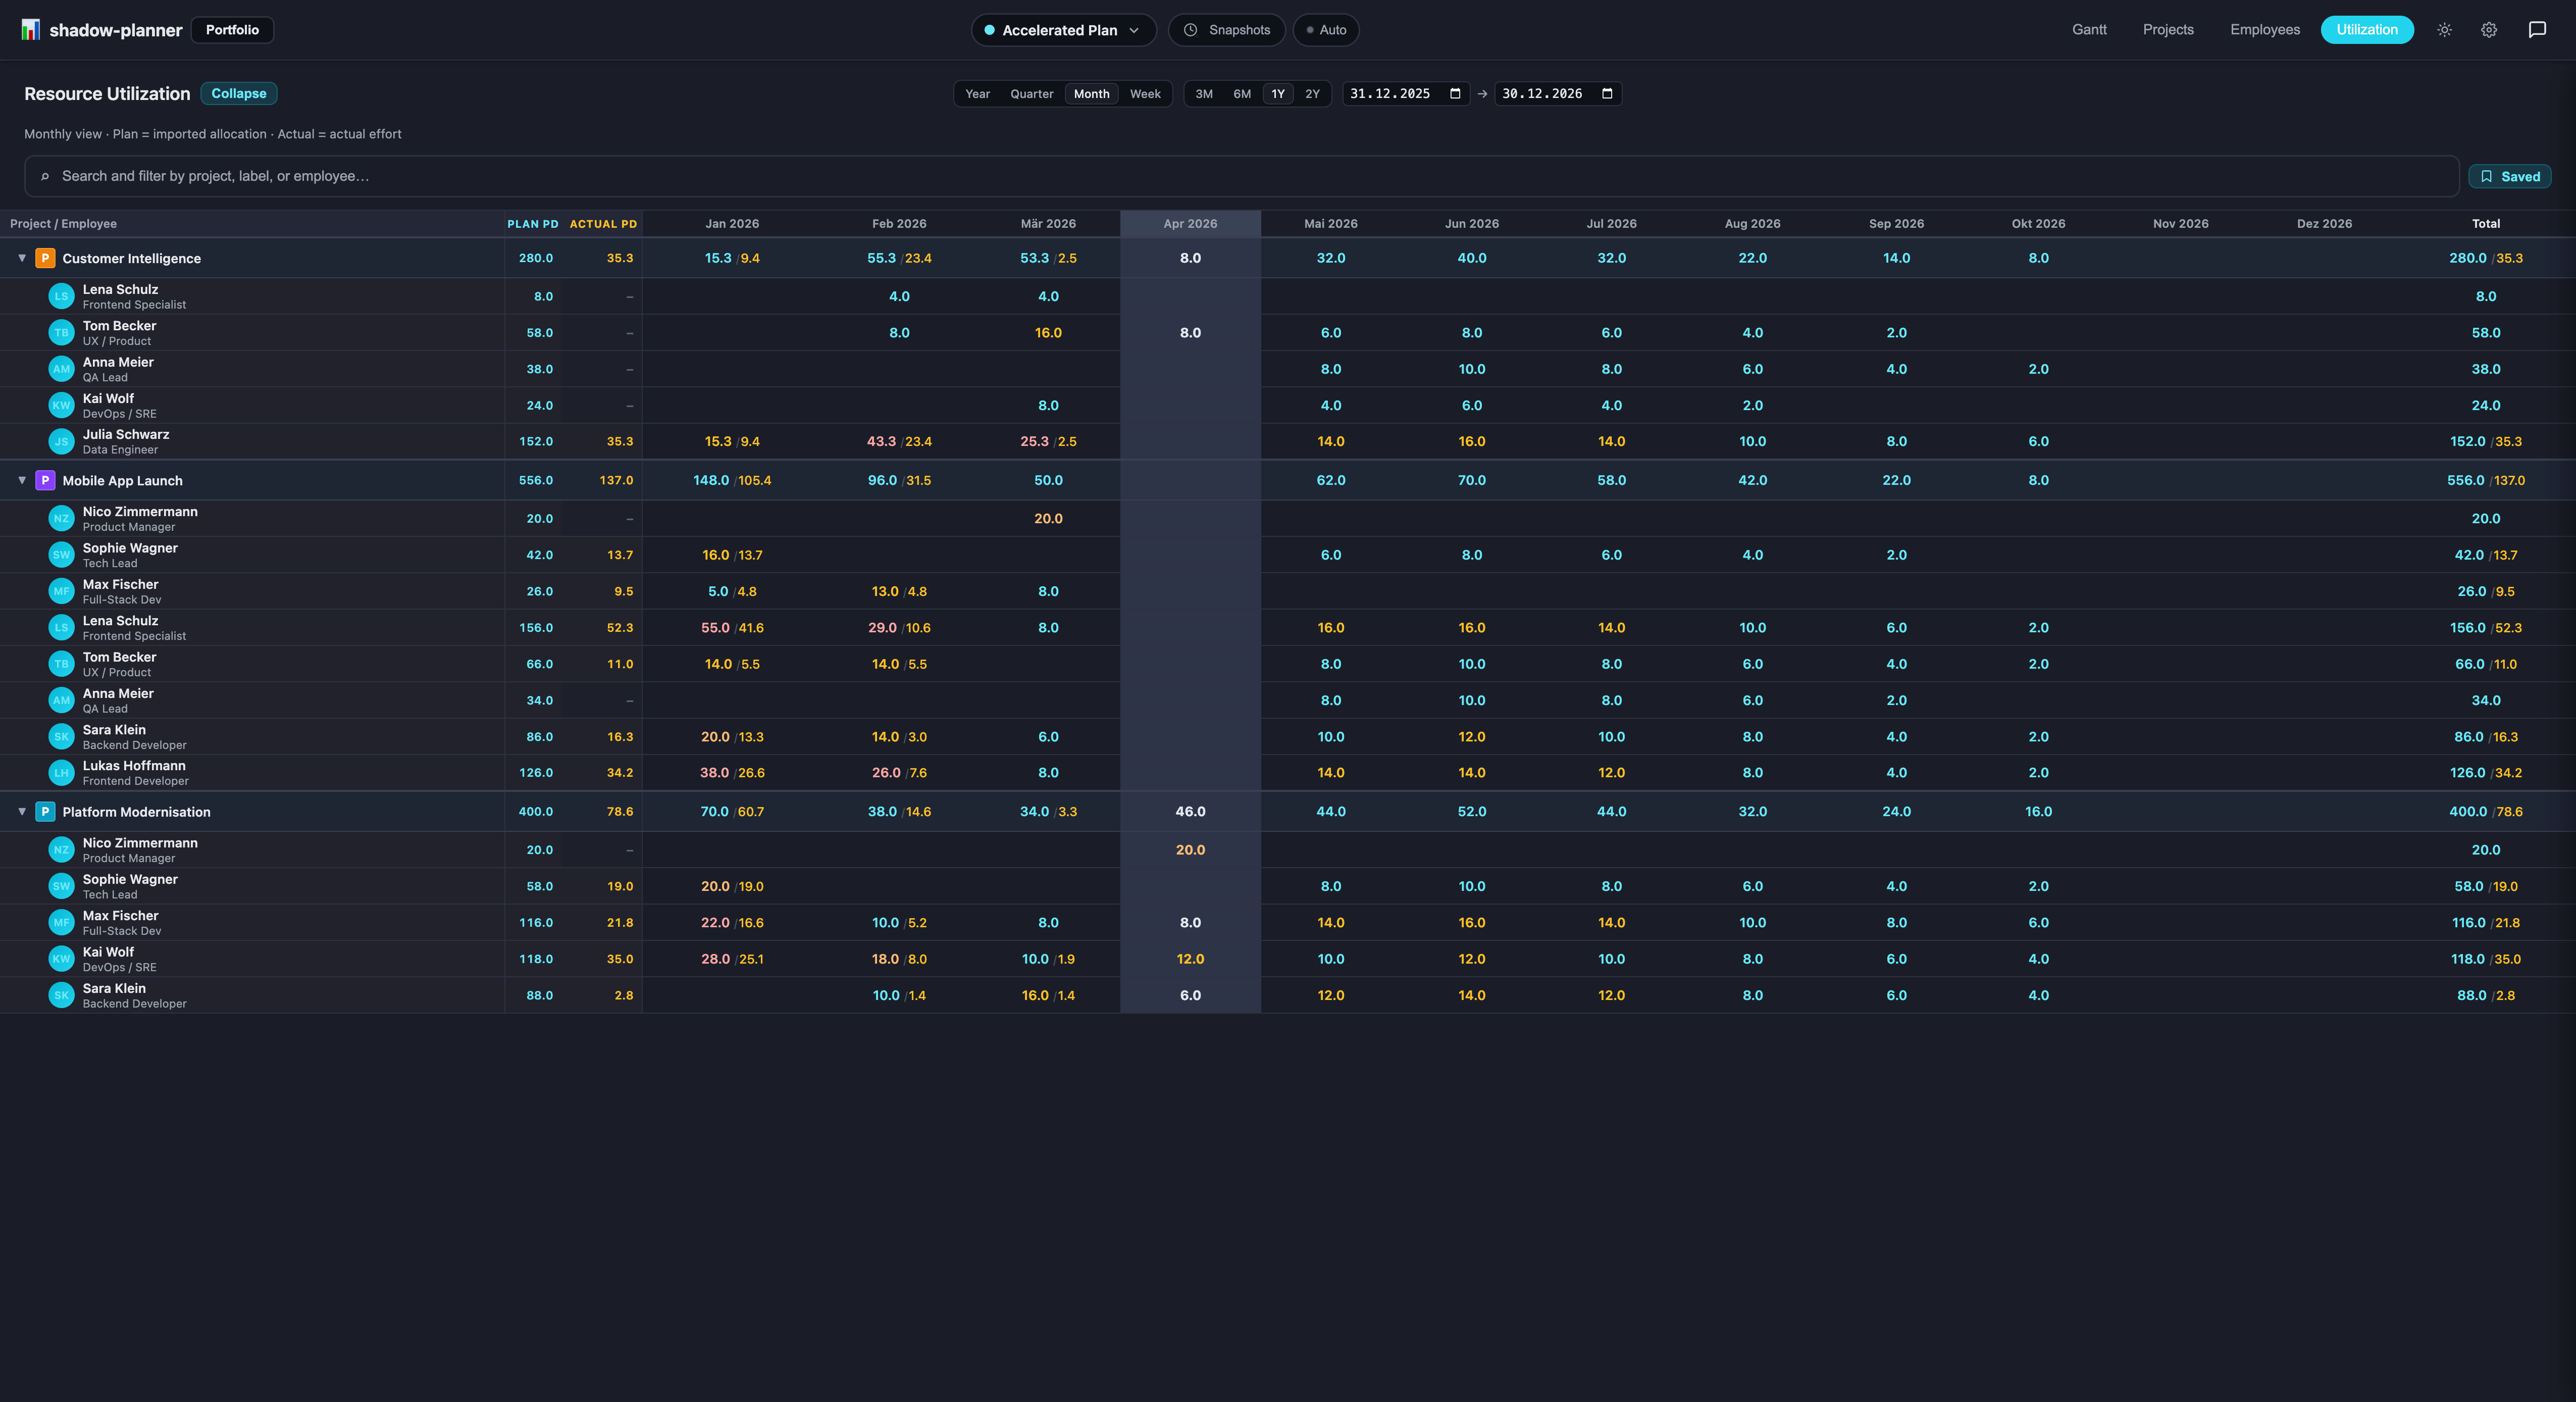Screen dimensions: 2576x1402
Task: Toggle the Auto mode switch
Action: (1326, 30)
